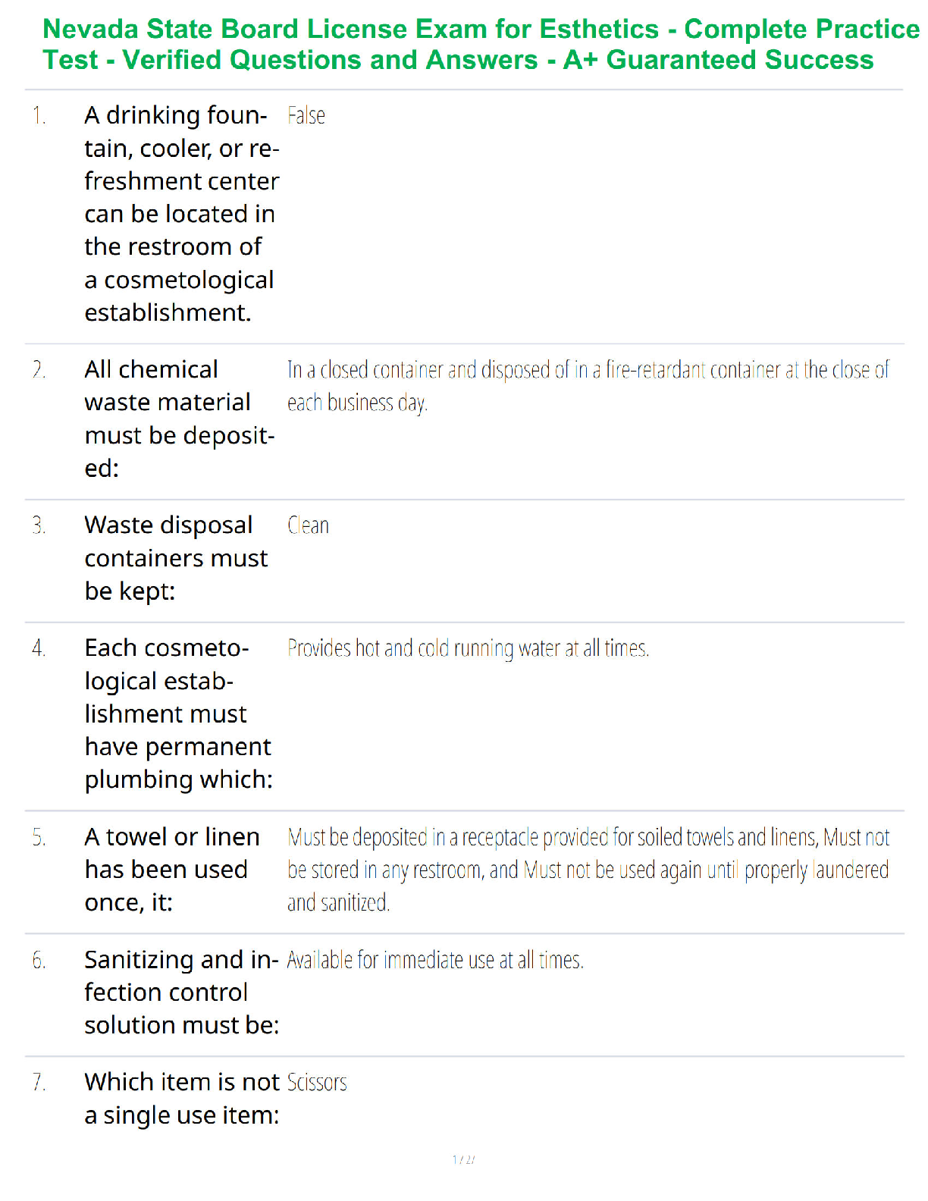
Task: Select question number 1 marker
Action: [x=39, y=116]
